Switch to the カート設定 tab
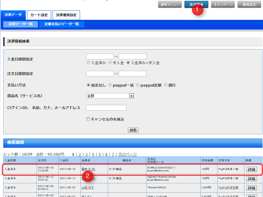Screen dimensions: 263x197 tap(39, 15)
